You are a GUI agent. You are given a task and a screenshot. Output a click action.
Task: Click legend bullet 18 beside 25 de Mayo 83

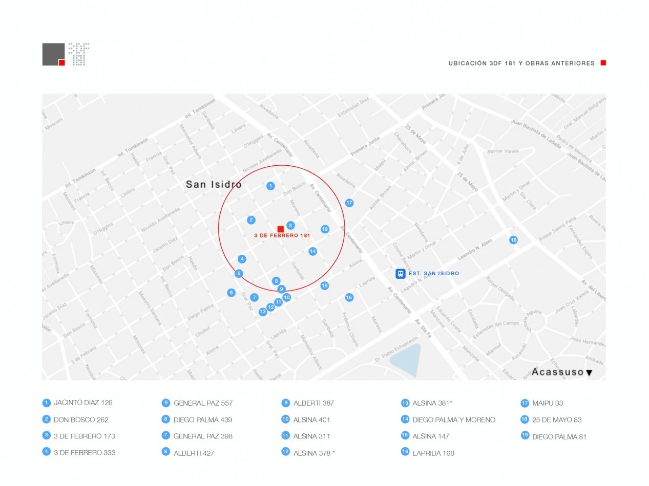point(525,419)
